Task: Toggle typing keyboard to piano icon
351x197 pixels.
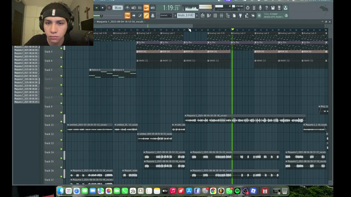Action: tap(128, 16)
